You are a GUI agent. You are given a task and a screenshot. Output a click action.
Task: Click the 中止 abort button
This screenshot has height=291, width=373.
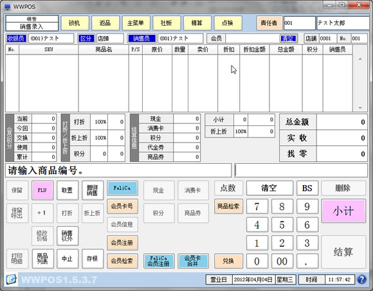click(x=68, y=258)
